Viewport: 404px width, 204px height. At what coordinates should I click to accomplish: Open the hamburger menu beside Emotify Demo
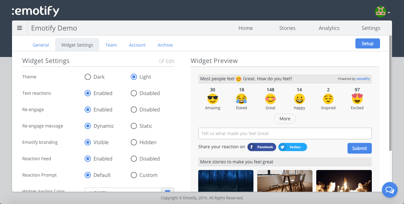(x=20, y=28)
